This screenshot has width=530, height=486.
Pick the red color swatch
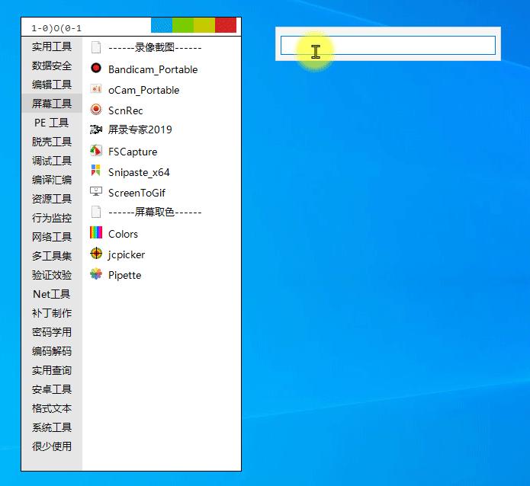click(226, 26)
